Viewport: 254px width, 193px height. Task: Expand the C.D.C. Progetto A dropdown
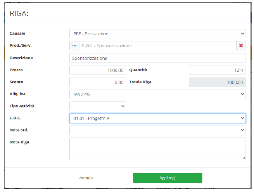(157, 118)
